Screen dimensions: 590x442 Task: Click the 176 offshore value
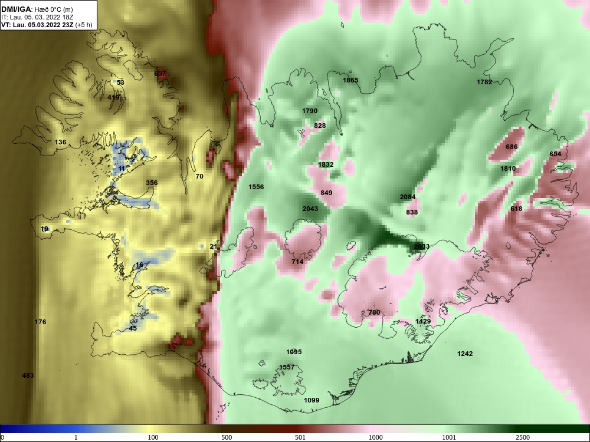pos(40,322)
